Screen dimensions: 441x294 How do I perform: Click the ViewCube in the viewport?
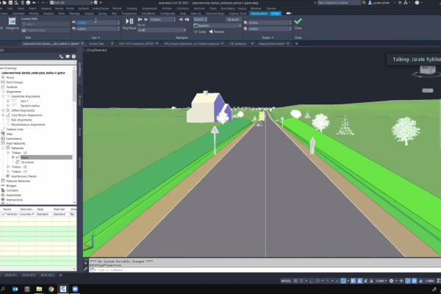[426, 71]
